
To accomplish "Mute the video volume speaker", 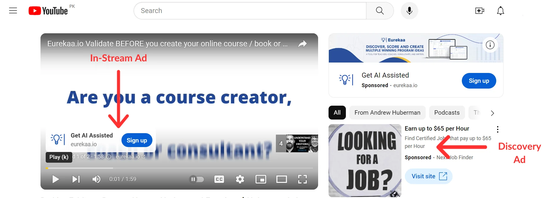I will coord(96,179).
